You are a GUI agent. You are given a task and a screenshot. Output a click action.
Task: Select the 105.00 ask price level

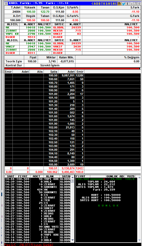73,165
